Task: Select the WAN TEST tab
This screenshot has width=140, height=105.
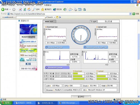Action: pos(49,22)
